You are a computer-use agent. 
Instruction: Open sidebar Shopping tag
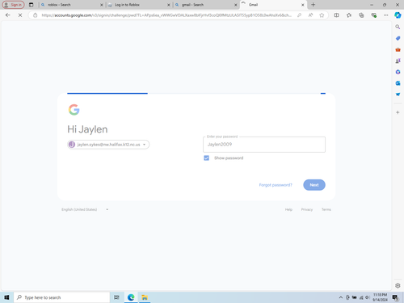398,38
